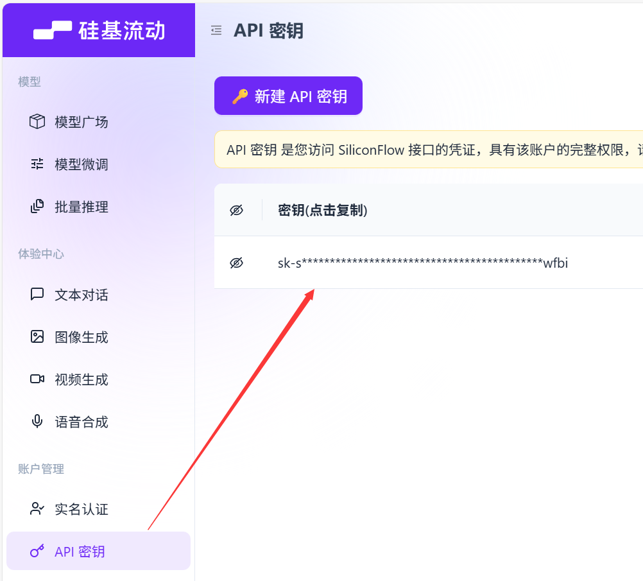
Task: Click the key icon beside API 密钥 in sidebar
Action: pos(37,551)
